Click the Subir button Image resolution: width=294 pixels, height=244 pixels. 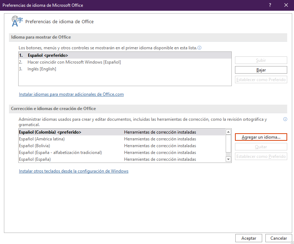(x=261, y=60)
